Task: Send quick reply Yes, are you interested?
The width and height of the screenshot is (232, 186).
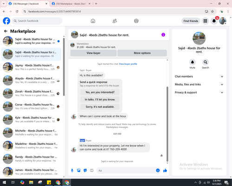Action: point(100,92)
